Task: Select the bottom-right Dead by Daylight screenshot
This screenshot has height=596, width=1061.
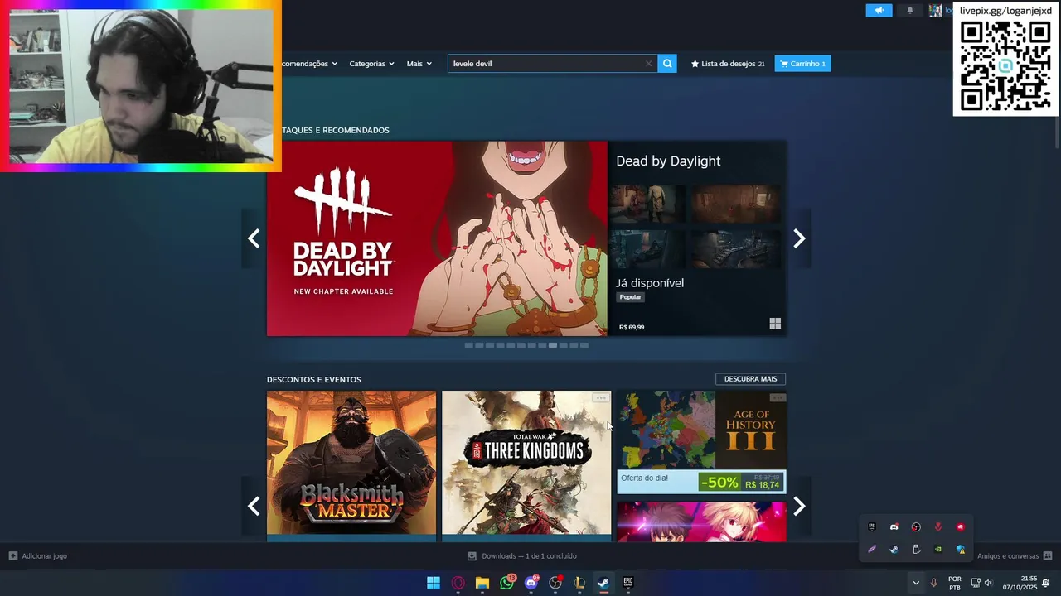Action: [736, 249]
